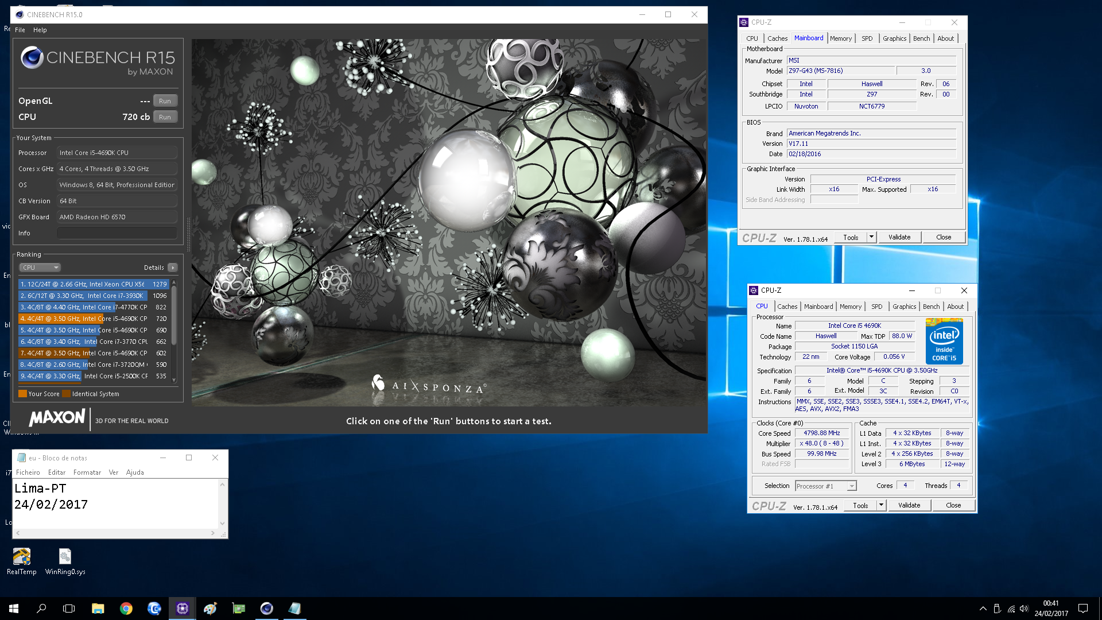The image size is (1102, 620).
Task: Open the blue G taskbar application
Action: click(x=154, y=609)
